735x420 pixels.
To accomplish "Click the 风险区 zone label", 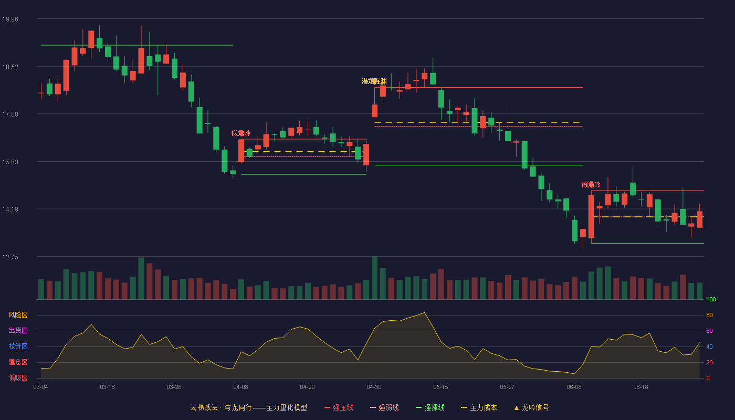I will point(18,315).
